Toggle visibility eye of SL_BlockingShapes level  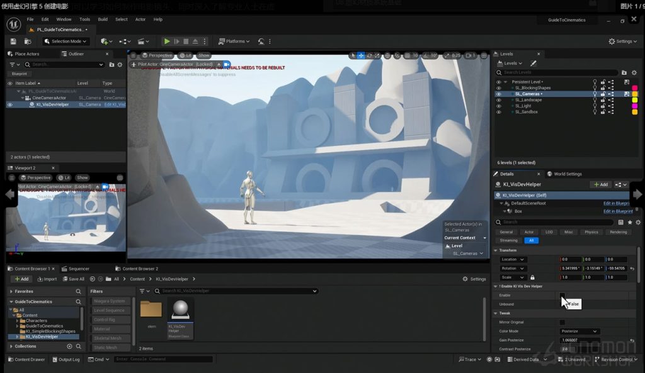(499, 88)
